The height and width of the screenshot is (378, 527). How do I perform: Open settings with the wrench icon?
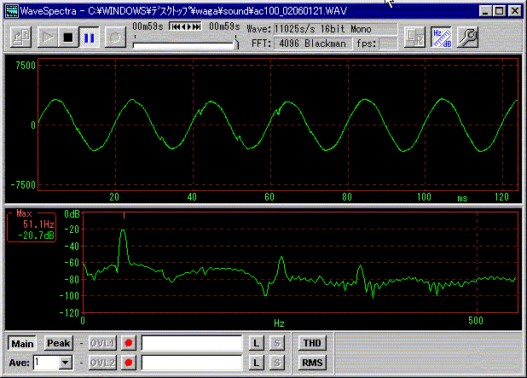[467, 37]
